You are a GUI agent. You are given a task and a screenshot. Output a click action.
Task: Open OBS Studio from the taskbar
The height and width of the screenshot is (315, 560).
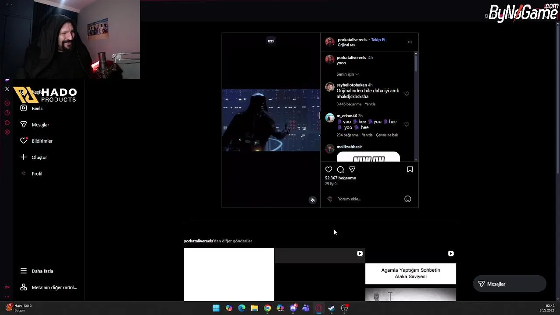pyautogui.click(x=344, y=308)
